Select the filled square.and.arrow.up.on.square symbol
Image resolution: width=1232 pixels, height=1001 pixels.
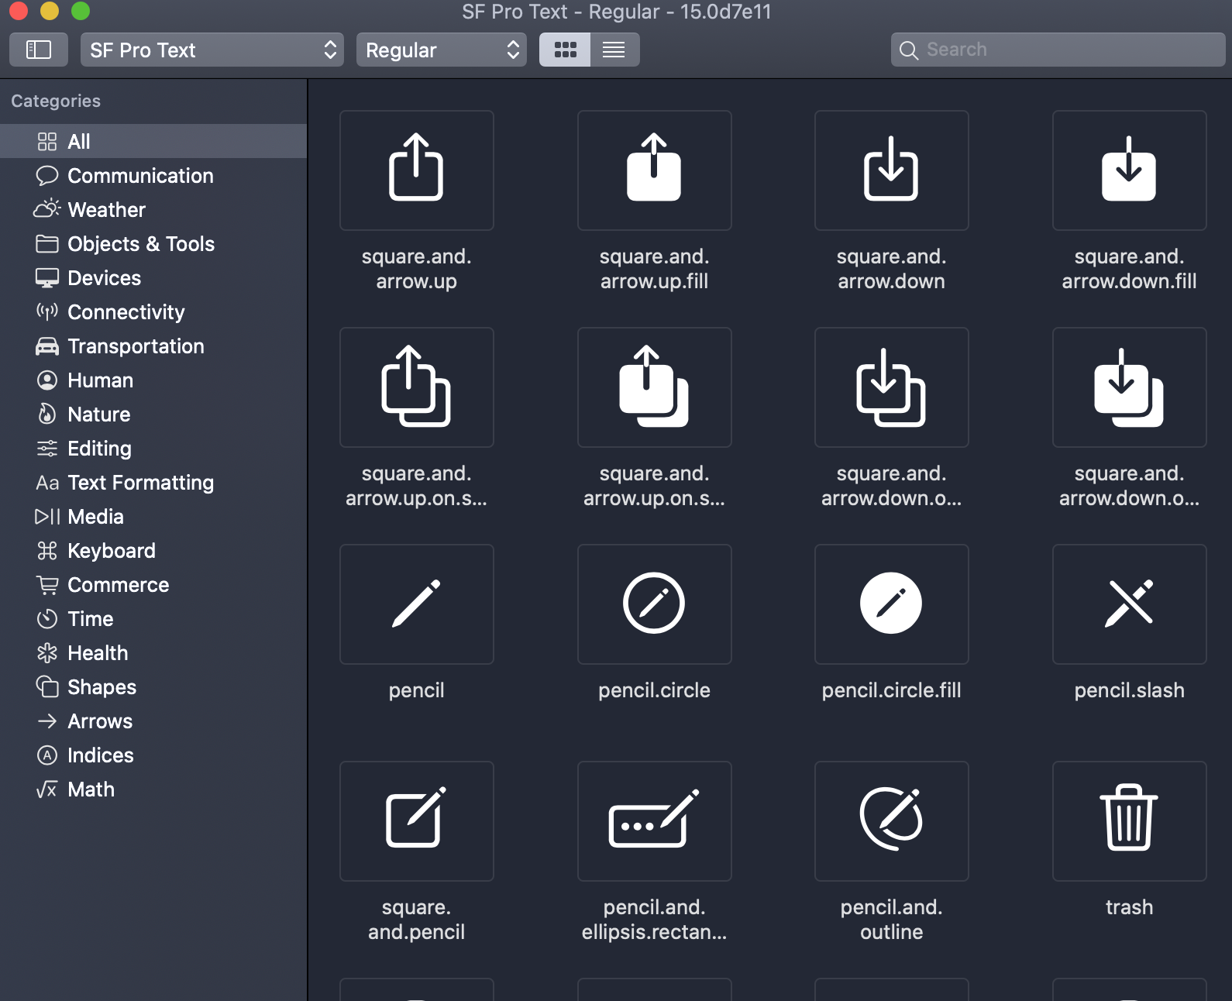pyautogui.click(x=655, y=387)
